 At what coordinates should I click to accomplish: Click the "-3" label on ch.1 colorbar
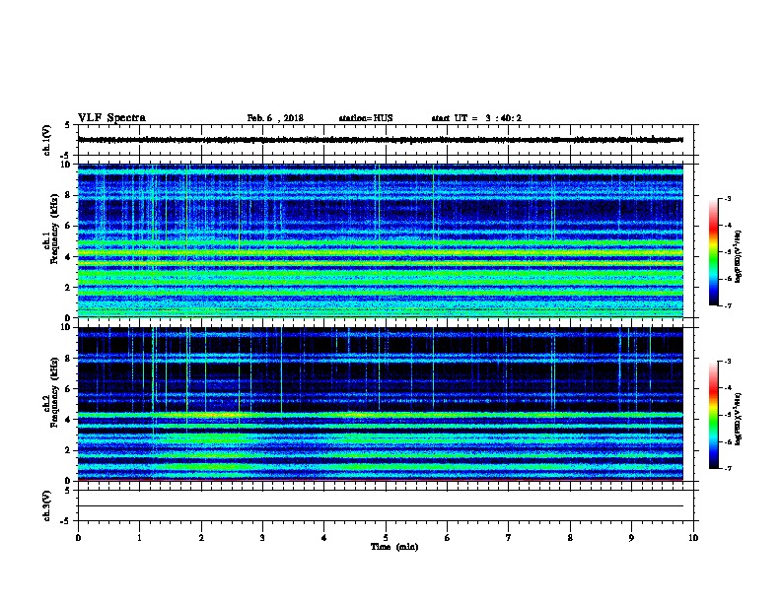point(728,199)
